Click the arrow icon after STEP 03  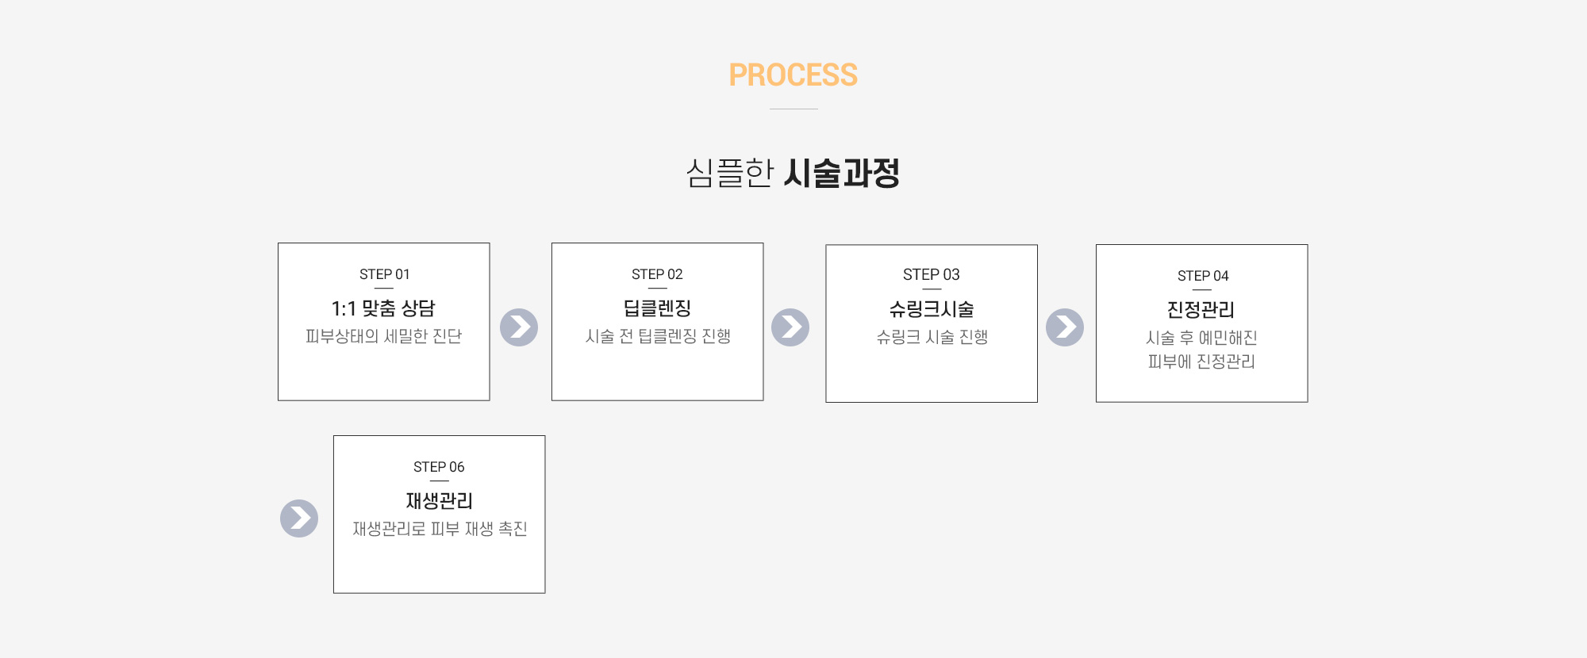point(1065,327)
